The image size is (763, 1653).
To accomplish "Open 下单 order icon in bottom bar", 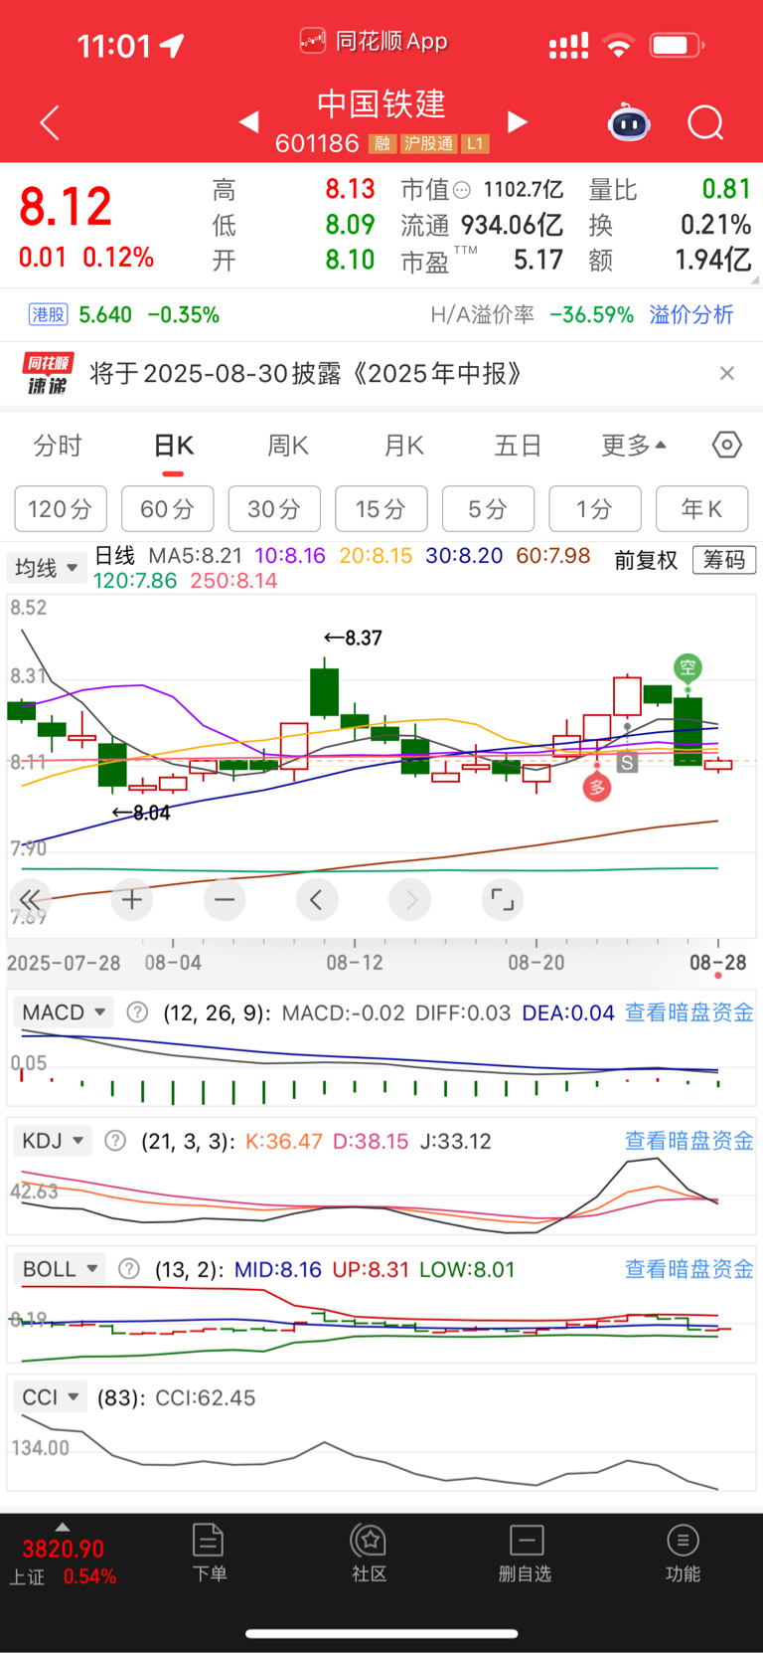I will click(209, 1553).
